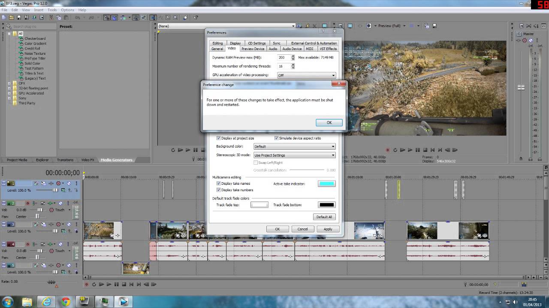Pick the Active take indicator color

click(326, 184)
